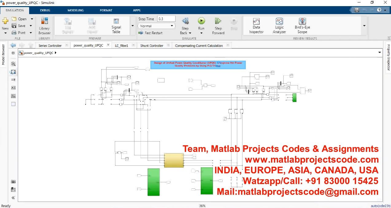The image size is (391, 208).
Task: Click the Signal Table icon
Action: click(116, 26)
